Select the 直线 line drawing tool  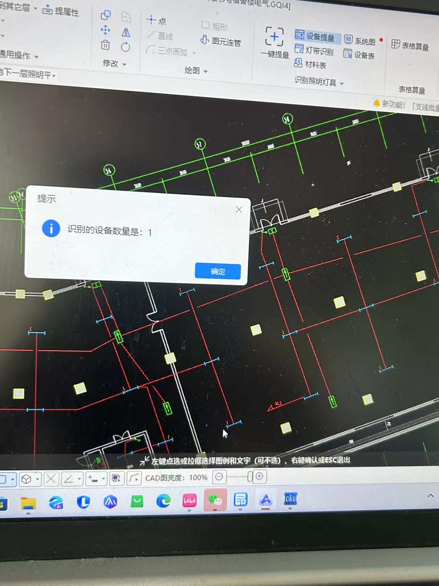tap(161, 36)
